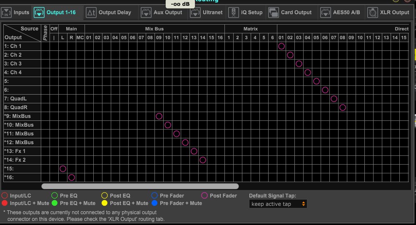
Task: Click the Output Delay triangle icon
Action: (91, 12)
